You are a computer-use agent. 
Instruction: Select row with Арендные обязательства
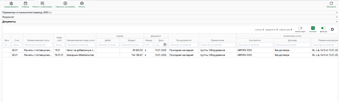[x=81, y=55]
